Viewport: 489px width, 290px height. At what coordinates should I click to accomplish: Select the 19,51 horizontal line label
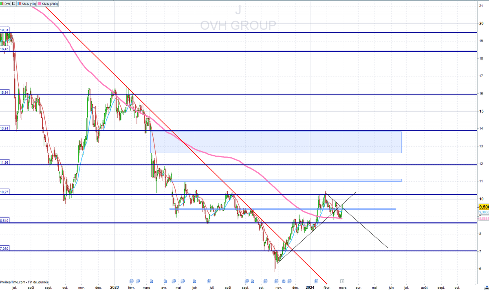[4, 30]
